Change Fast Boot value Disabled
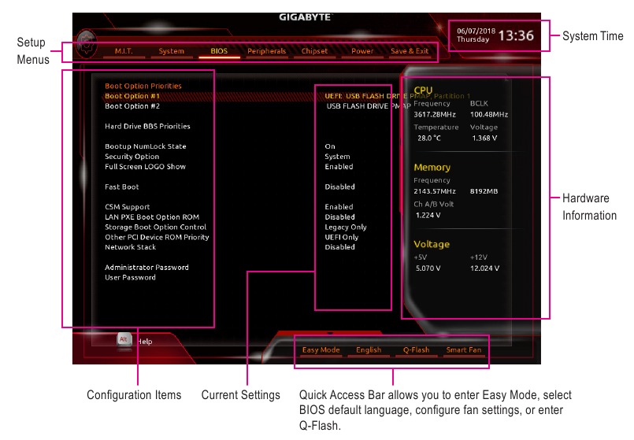Viewport: 634px width, 440px height. click(x=339, y=187)
